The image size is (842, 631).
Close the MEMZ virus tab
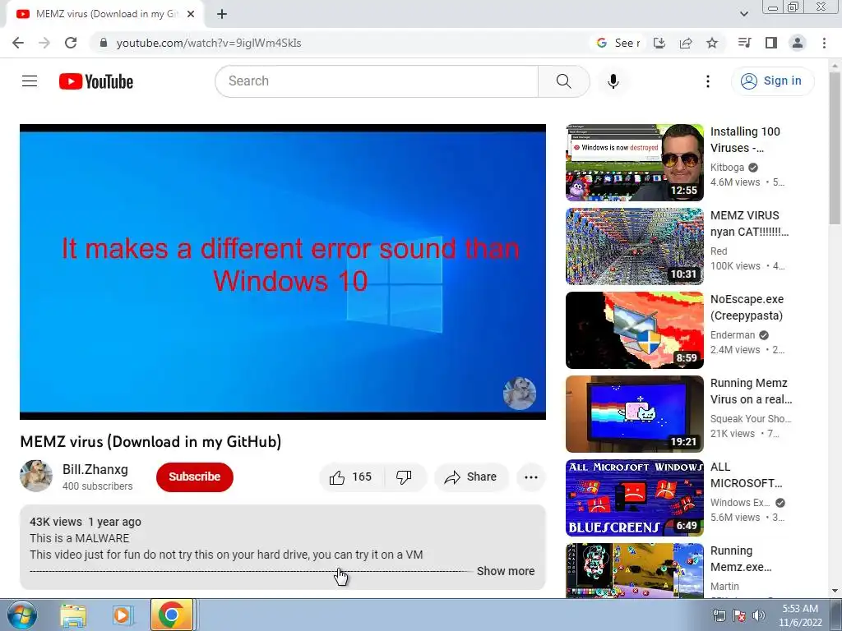(x=191, y=15)
